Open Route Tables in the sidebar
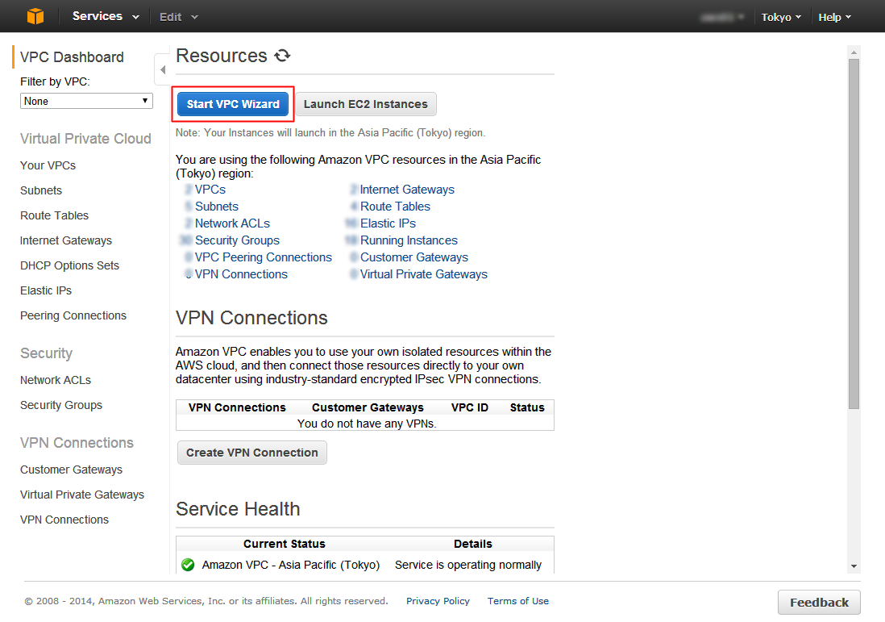The width and height of the screenshot is (885, 622). pos(54,215)
